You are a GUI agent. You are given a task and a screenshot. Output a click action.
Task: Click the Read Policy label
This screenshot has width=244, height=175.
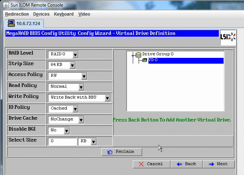click(23, 85)
